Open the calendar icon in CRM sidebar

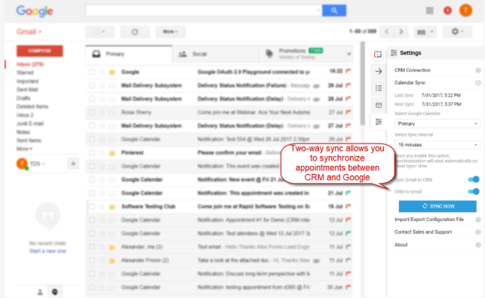[x=378, y=54]
